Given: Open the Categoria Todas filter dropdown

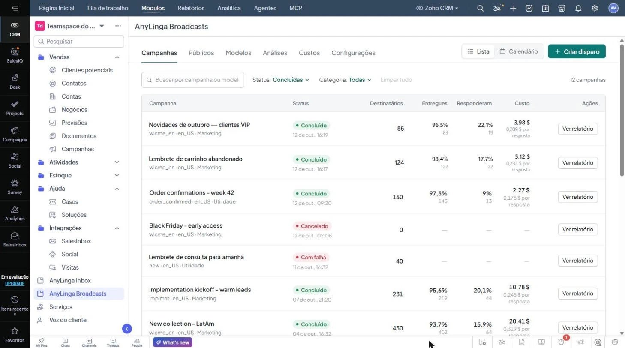Looking at the screenshot, I should 345,80.
